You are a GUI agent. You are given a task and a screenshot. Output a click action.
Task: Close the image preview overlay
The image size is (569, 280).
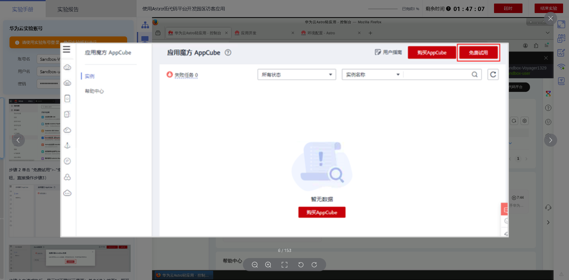coord(551,18)
